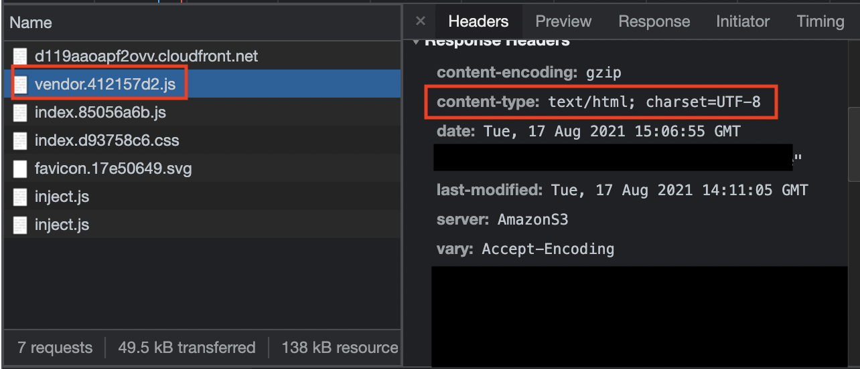Click the file icon of the second inject.js

coord(21,225)
